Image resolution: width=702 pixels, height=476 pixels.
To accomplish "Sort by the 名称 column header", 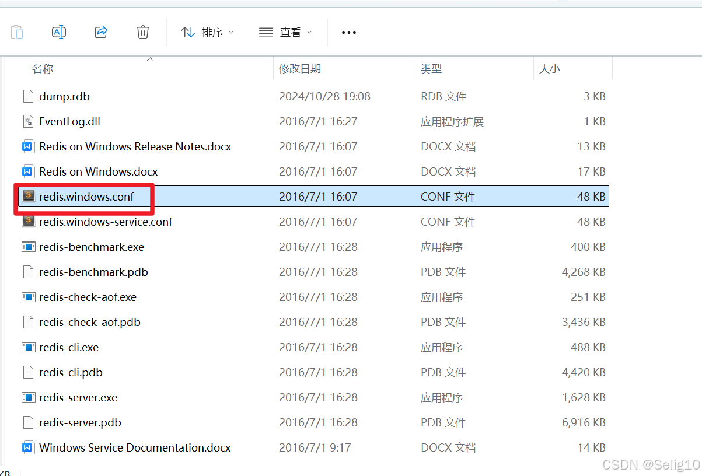I will (43, 69).
